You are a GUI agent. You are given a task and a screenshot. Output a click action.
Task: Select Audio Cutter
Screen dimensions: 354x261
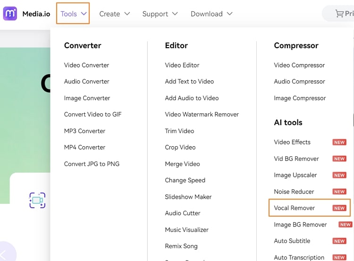[x=183, y=213]
